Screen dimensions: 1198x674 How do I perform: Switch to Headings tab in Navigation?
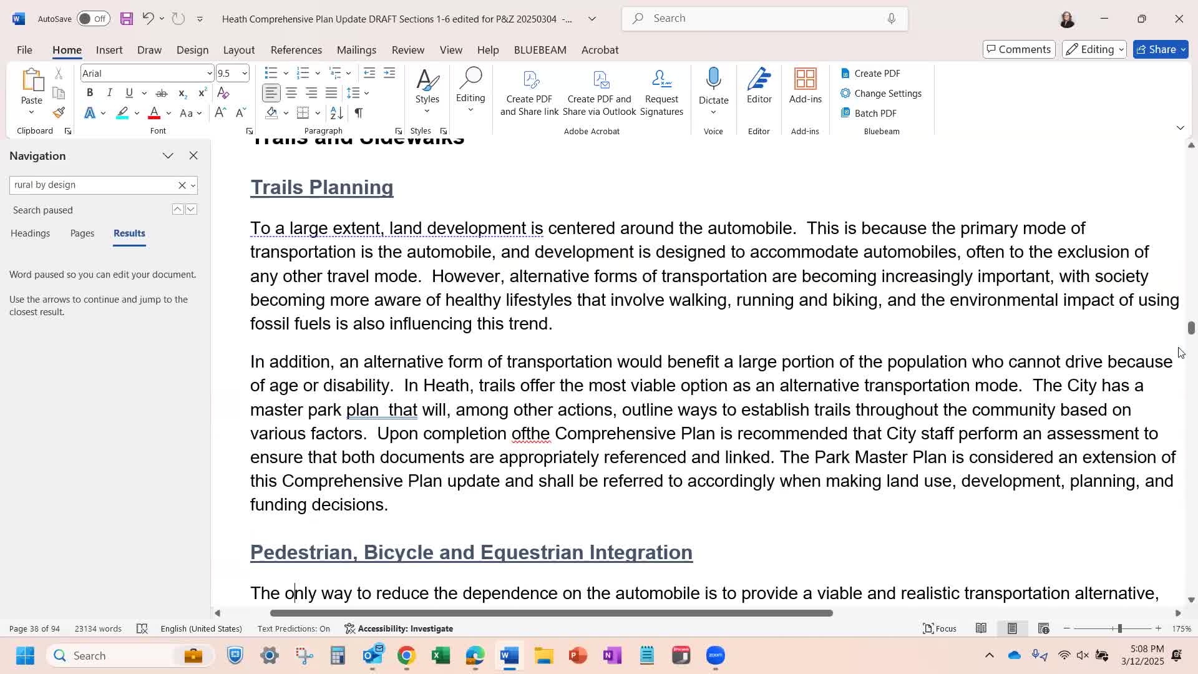(30, 233)
